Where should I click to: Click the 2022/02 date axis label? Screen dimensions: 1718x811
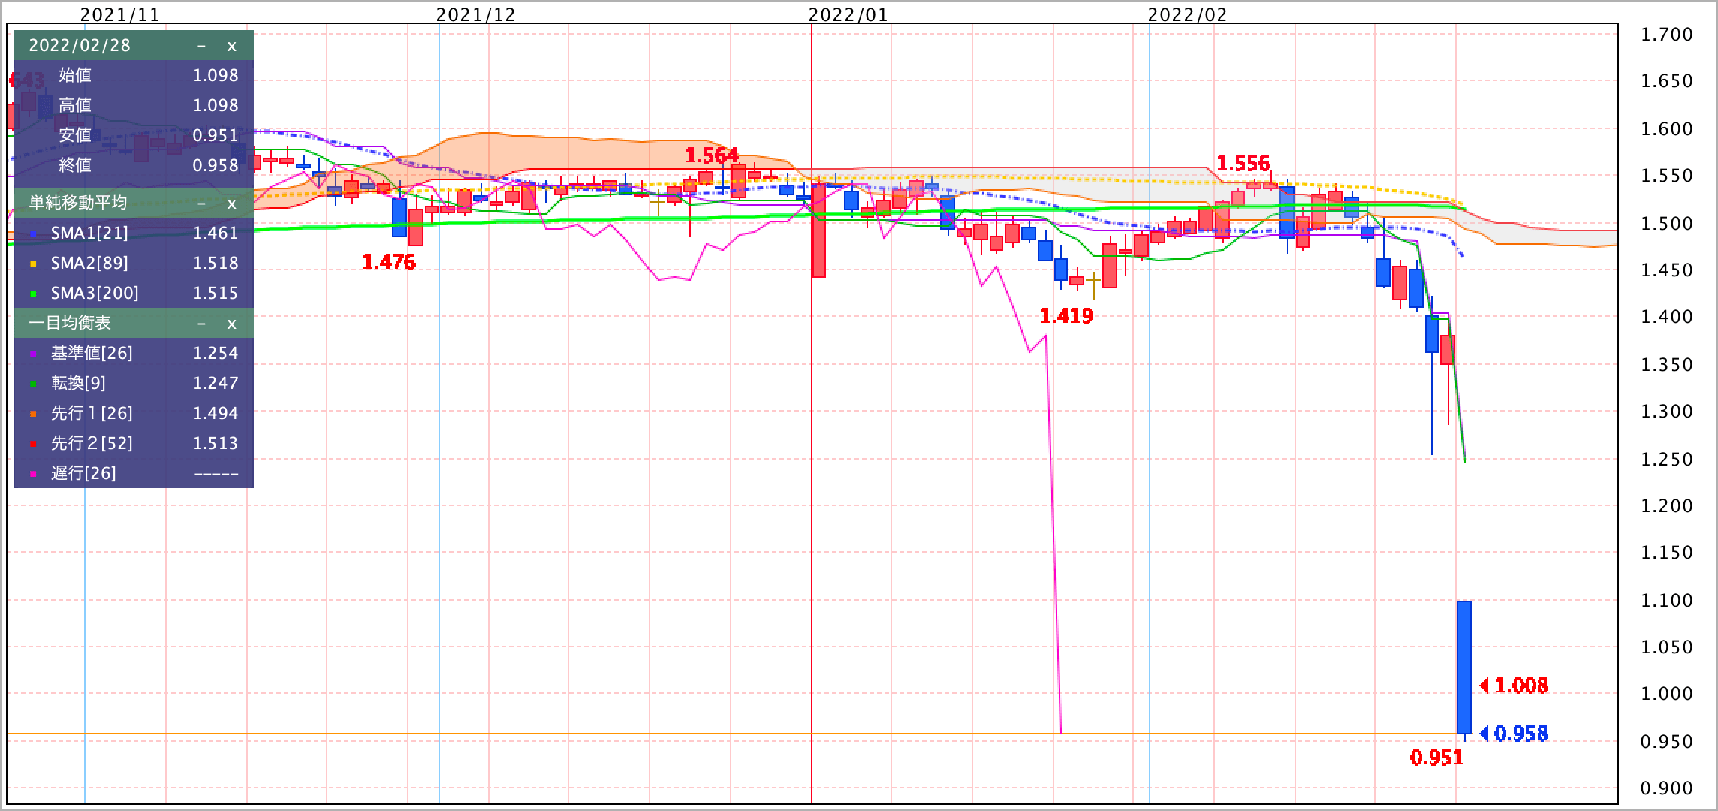coord(1187,14)
